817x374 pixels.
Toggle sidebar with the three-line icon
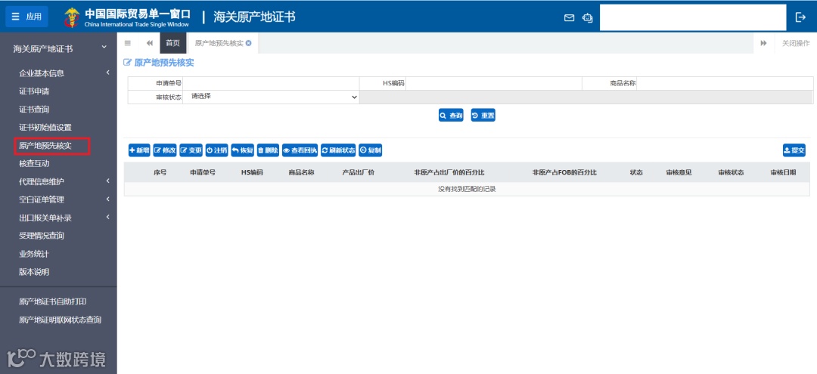pos(128,43)
